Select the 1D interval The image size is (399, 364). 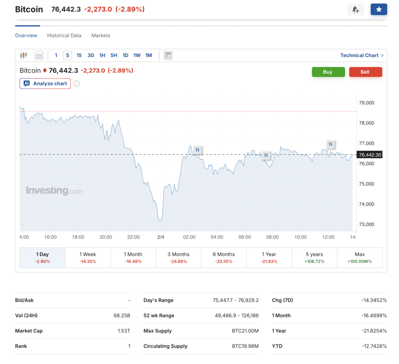click(x=125, y=55)
